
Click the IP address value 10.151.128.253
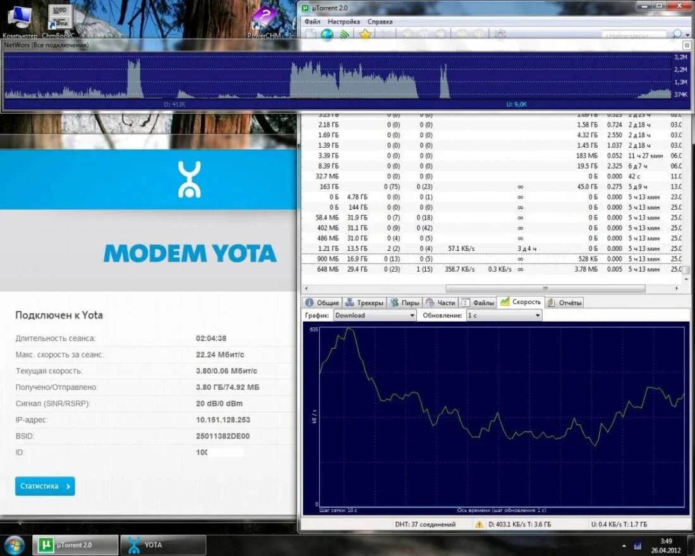click(x=223, y=420)
